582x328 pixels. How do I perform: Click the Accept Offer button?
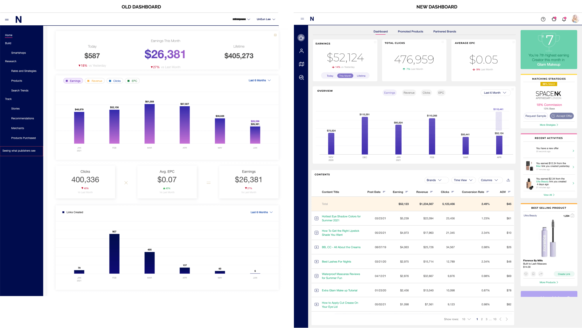(562, 116)
